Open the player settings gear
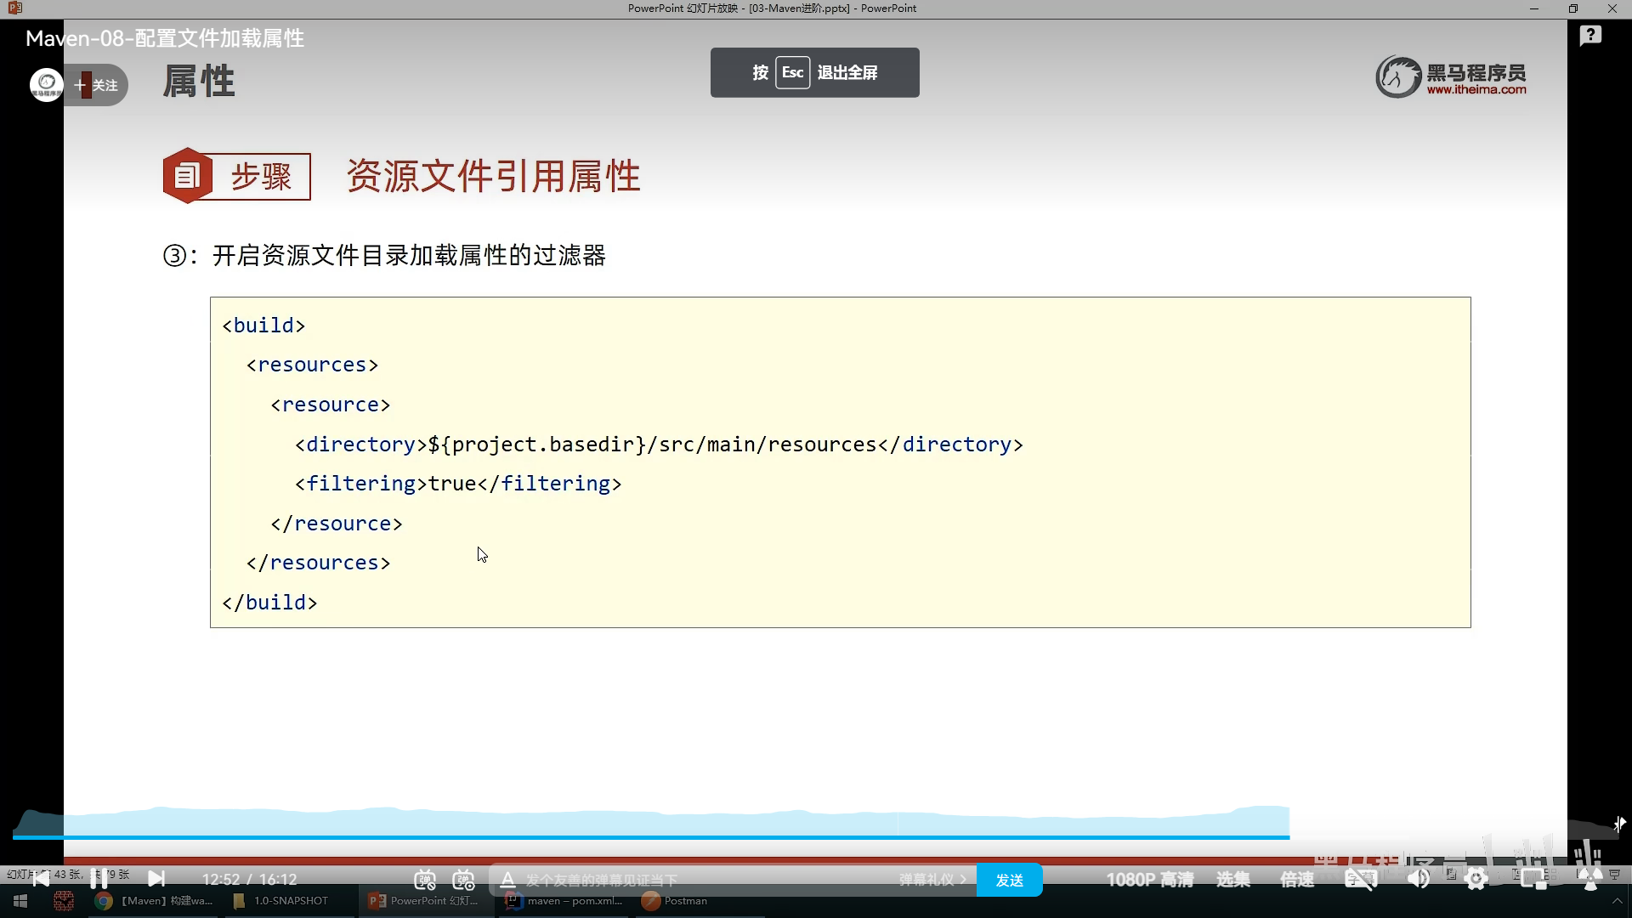Image resolution: width=1632 pixels, height=918 pixels. coord(1476,880)
